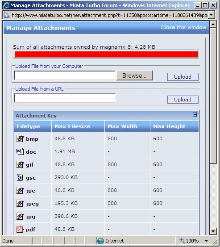Click the doc Word document icon
The image size is (220, 247).
(x=20, y=151)
